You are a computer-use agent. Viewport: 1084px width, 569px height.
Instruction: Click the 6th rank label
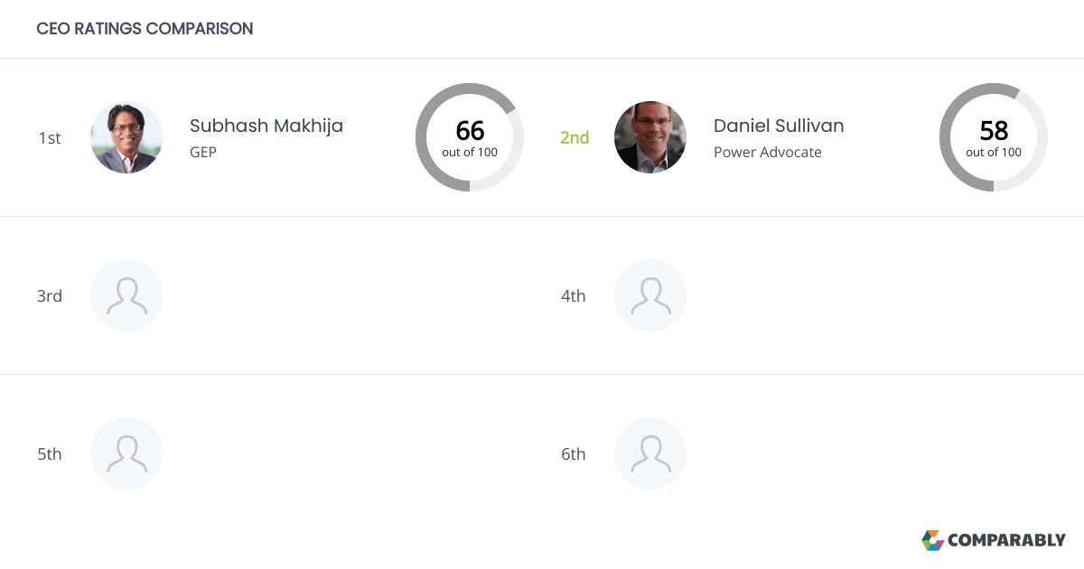pyautogui.click(x=574, y=453)
